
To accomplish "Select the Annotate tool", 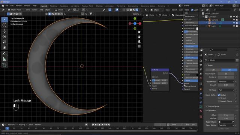I will 4,54.
